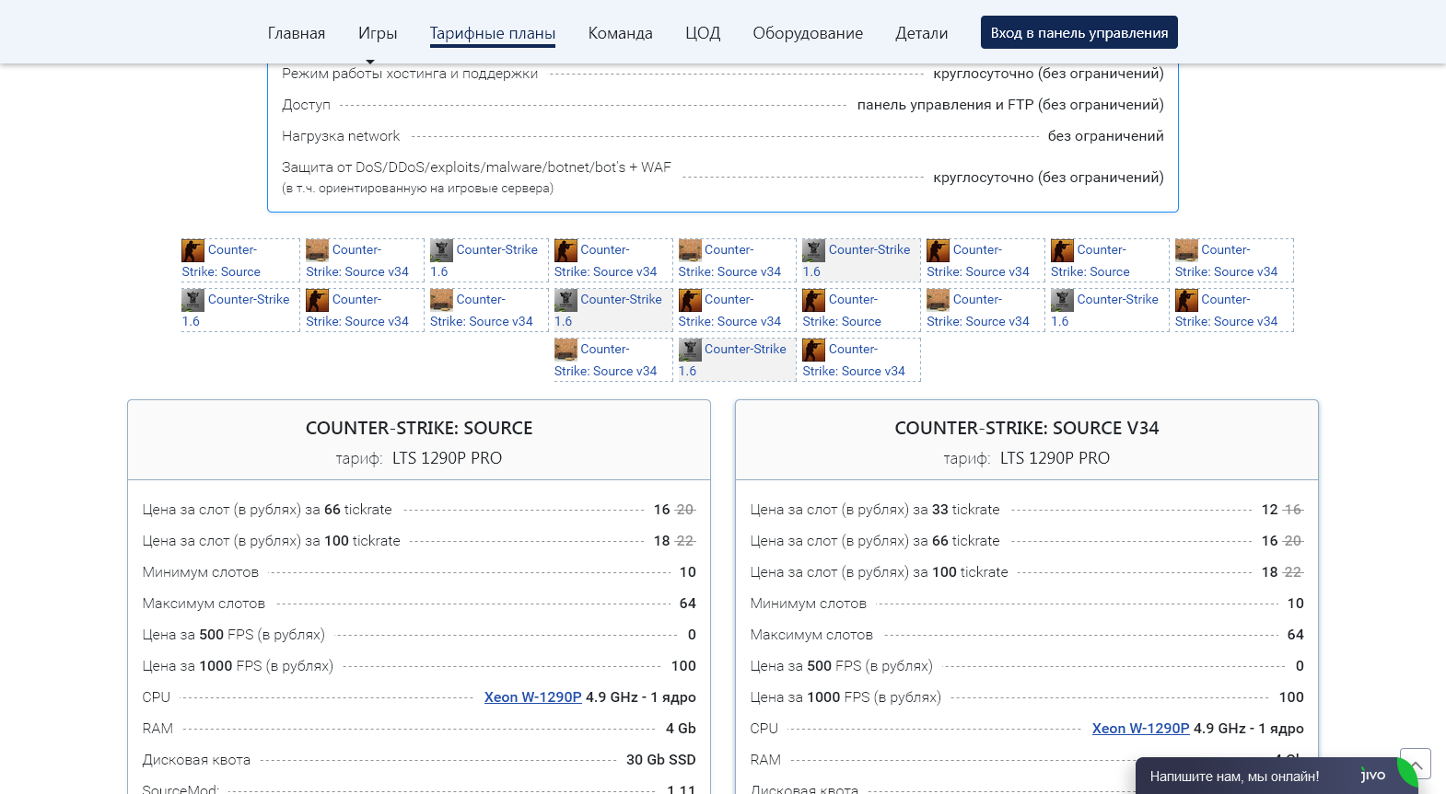Go to the Команда page
1446x794 pixels.
(620, 33)
